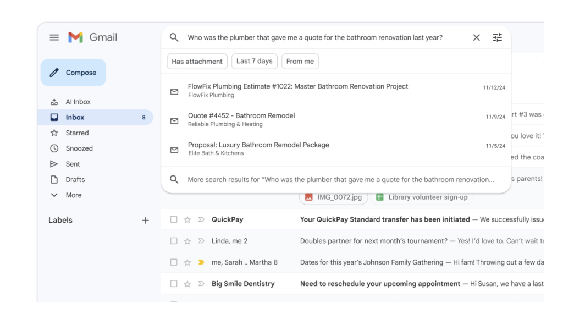Show more search results for the query
The image size is (563, 314).
pyautogui.click(x=336, y=179)
